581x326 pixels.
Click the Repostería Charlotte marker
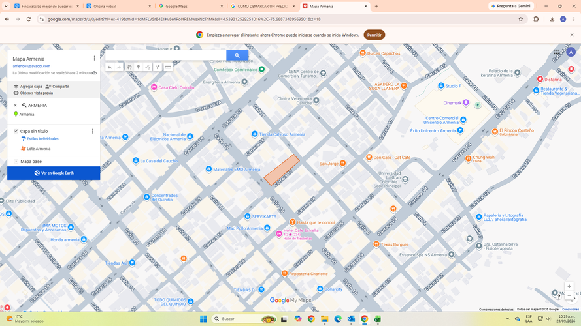tap(284, 274)
